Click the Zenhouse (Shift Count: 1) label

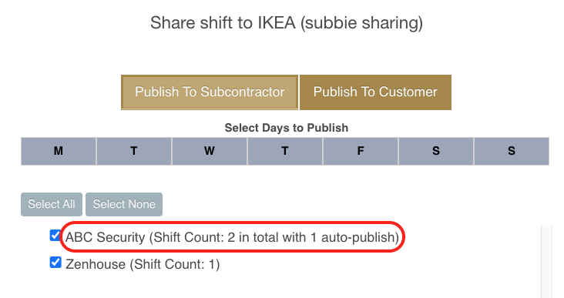pyautogui.click(x=143, y=264)
